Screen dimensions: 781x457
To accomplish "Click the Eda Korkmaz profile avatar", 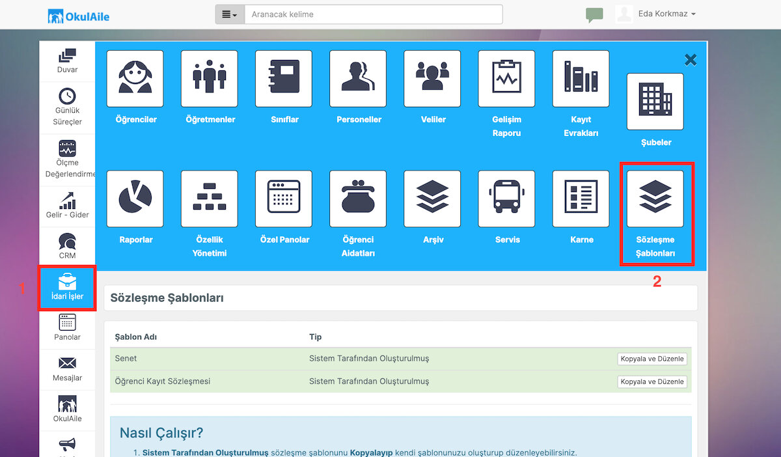I will click(624, 14).
